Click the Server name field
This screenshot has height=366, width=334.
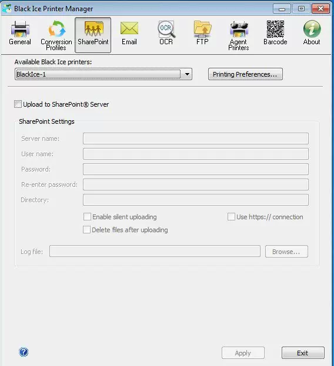pos(196,139)
